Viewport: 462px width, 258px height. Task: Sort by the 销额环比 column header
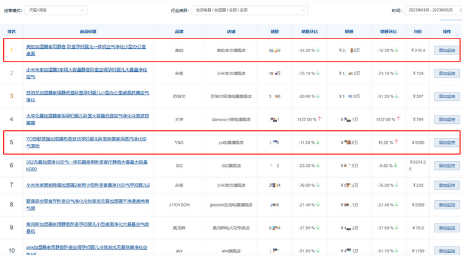[x=388, y=31]
